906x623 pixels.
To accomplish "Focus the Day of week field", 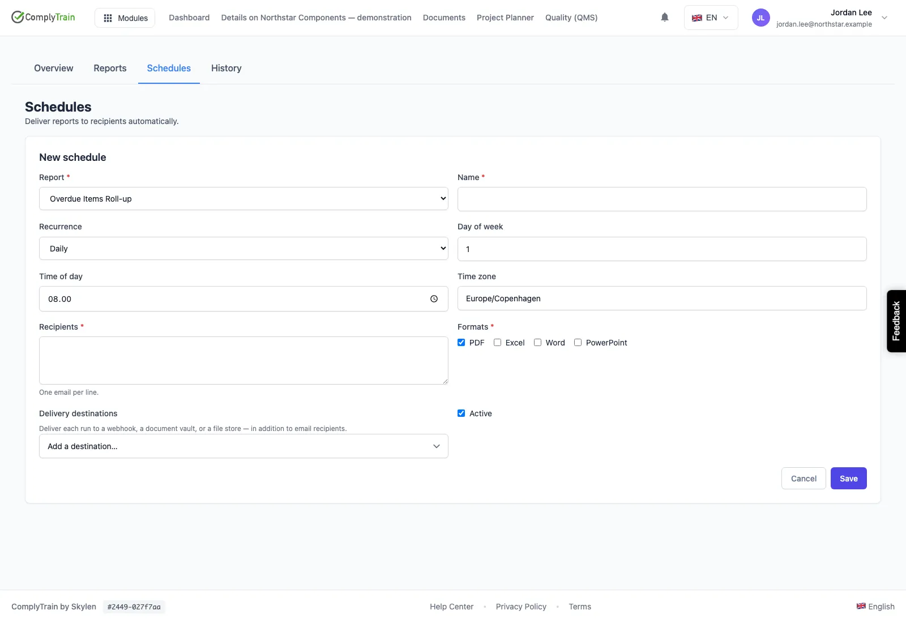I will point(662,249).
